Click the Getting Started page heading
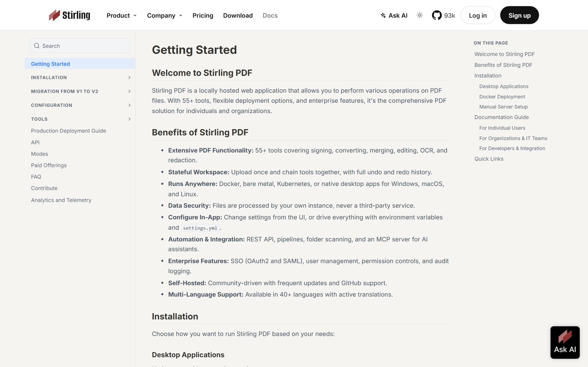588x367 pixels. pyautogui.click(x=194, y=50)
